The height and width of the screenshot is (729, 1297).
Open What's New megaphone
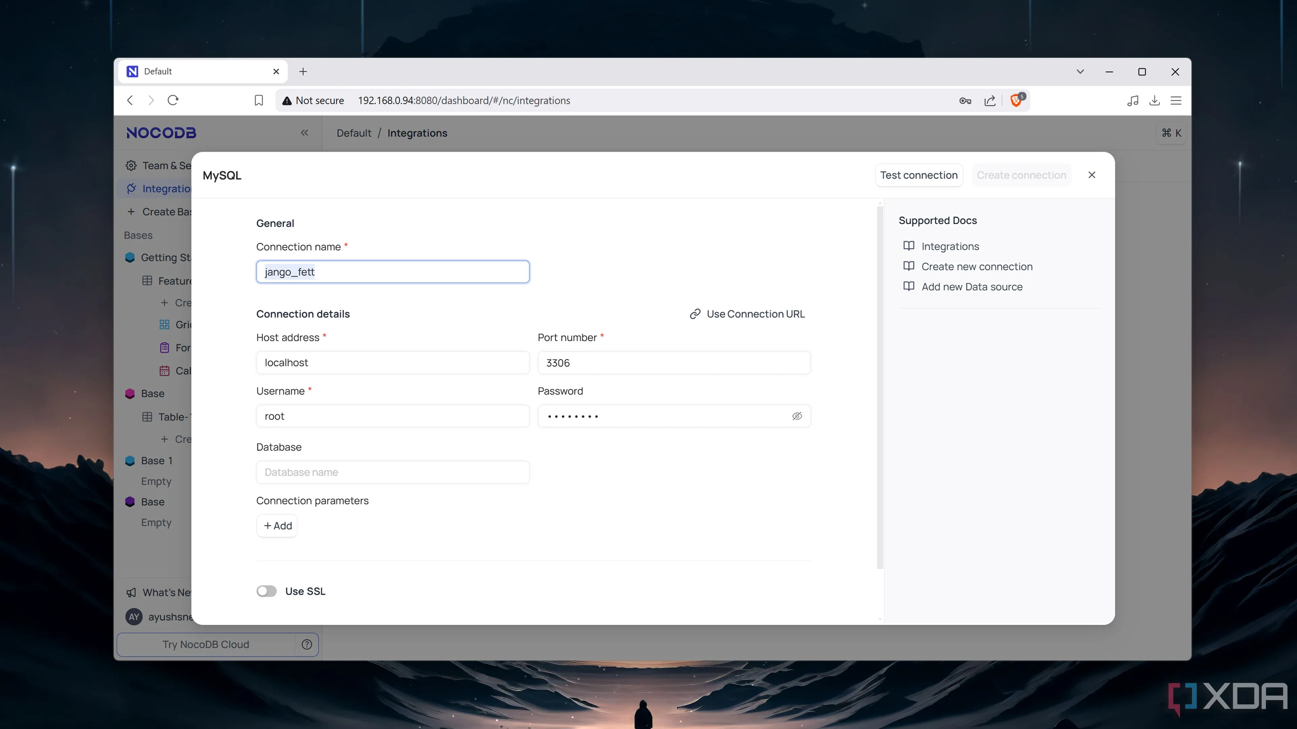click(131, 593)
